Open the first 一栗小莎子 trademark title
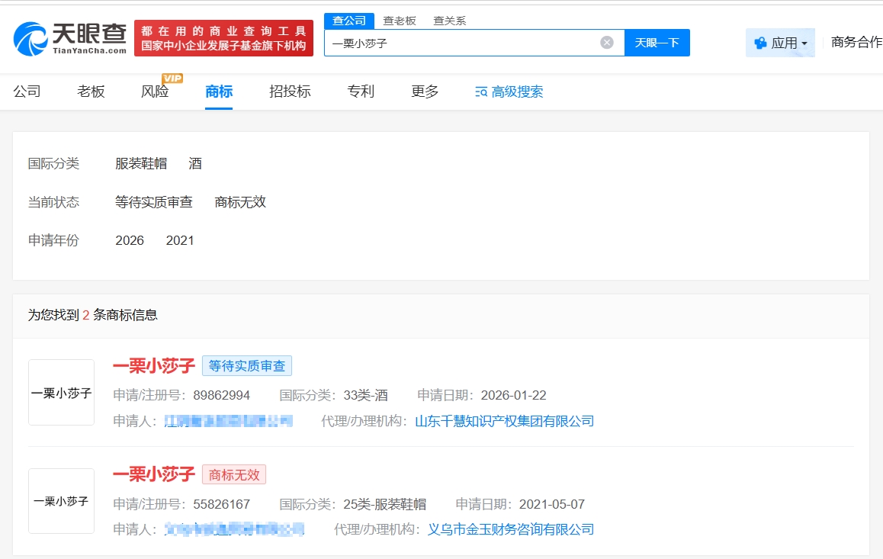 click(154, 366)
